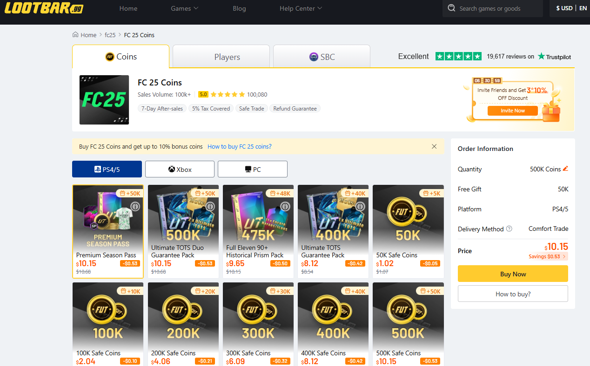Close the bonus coins banner

coord(434,146)
